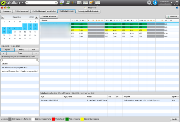Screen dimensions: 180x122
Task: Select November 30 in the calendar
Action: (30, 39)
